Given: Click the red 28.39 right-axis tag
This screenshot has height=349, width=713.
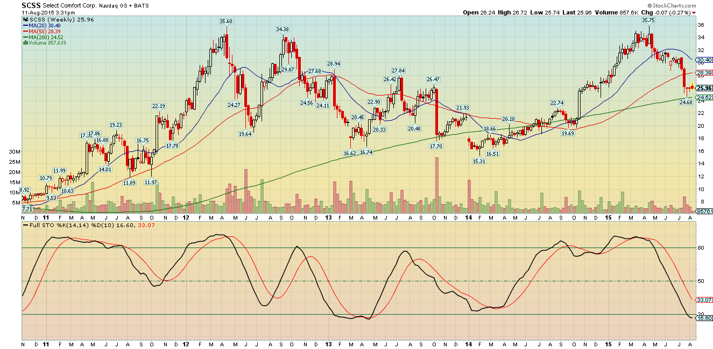Looking at the screenshot, I should coord(704,72).
